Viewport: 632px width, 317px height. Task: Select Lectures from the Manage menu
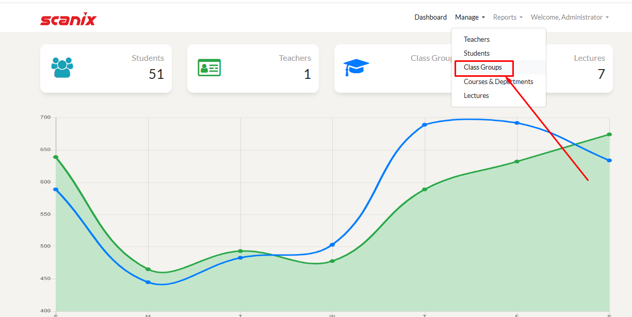click(476, 96)
